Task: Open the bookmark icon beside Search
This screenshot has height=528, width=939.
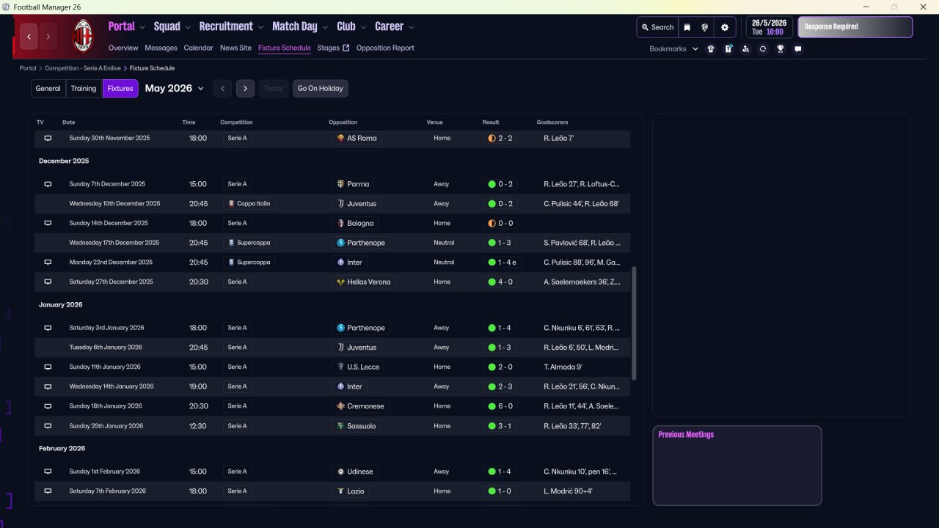Action: tap(687, 27)
